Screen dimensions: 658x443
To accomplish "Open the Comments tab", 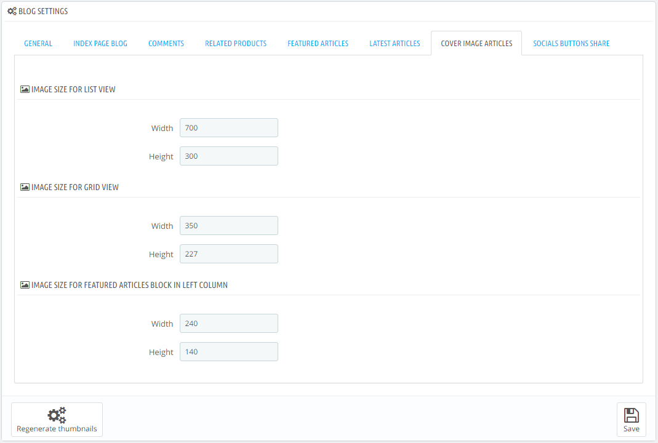I will (166, 43).
